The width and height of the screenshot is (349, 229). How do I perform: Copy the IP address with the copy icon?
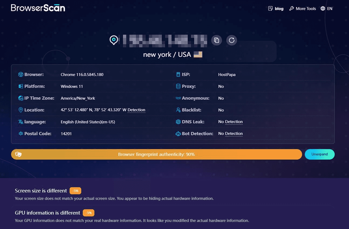[x=216, y=40]
